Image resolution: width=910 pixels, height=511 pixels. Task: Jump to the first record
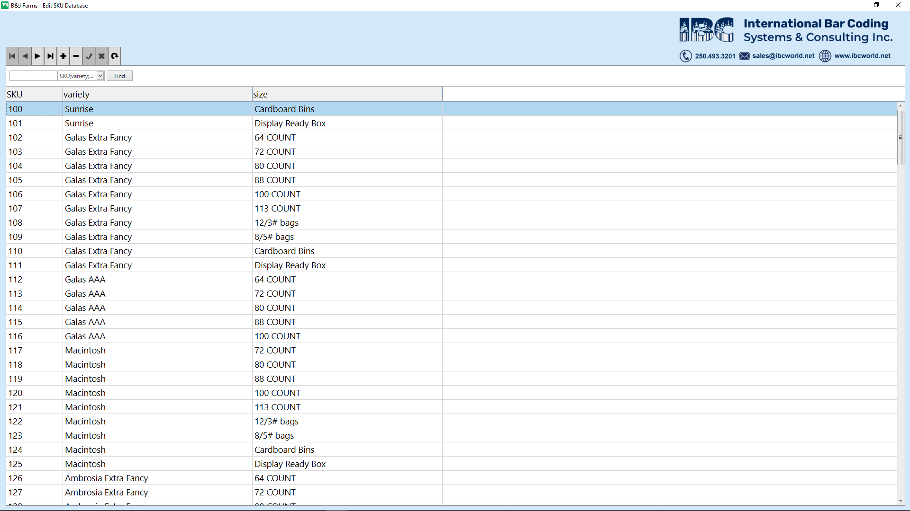pos(12,56)
